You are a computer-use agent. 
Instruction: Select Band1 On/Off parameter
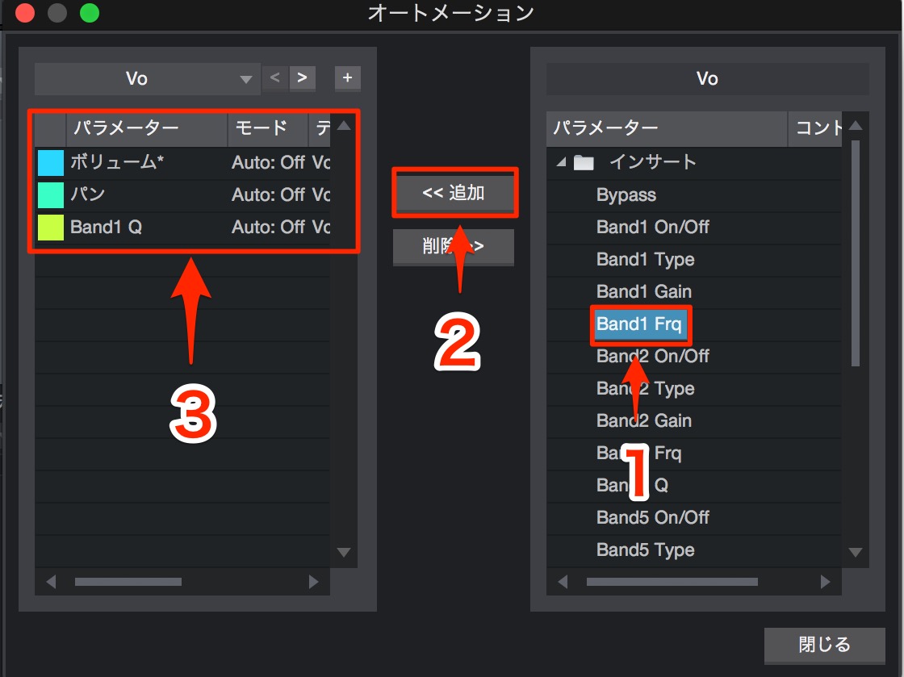pyautogui.click(x=653, y=227)
